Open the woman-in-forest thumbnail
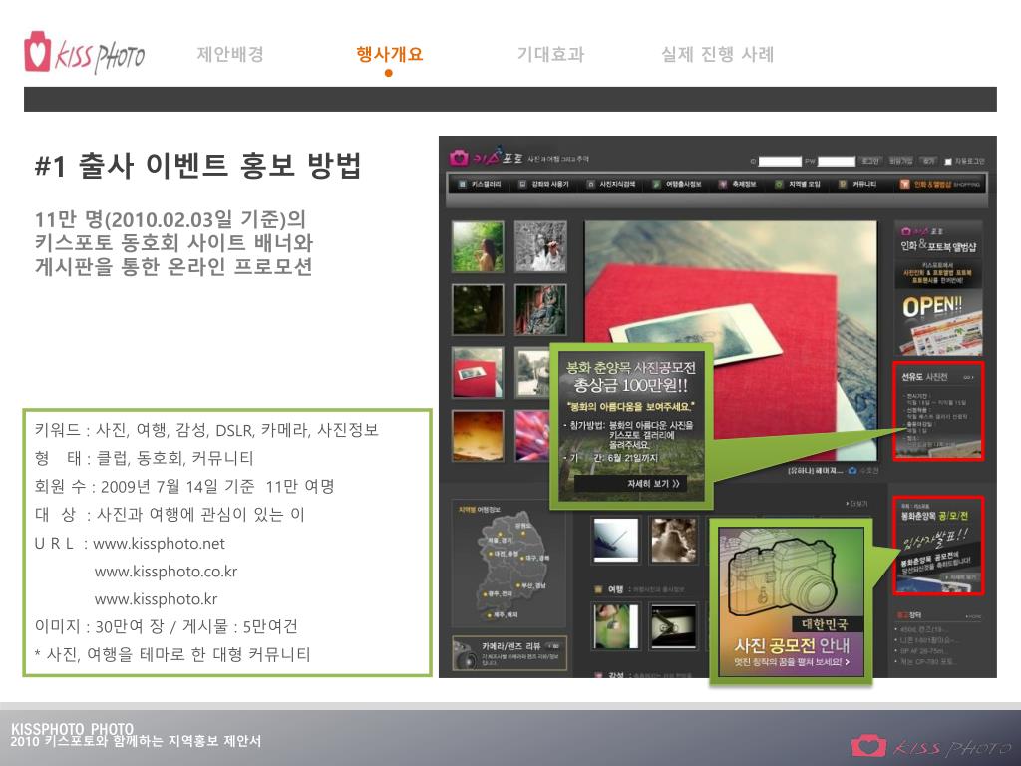The width and height of the screenshot is (1021, 766). [x=478, y=247]
